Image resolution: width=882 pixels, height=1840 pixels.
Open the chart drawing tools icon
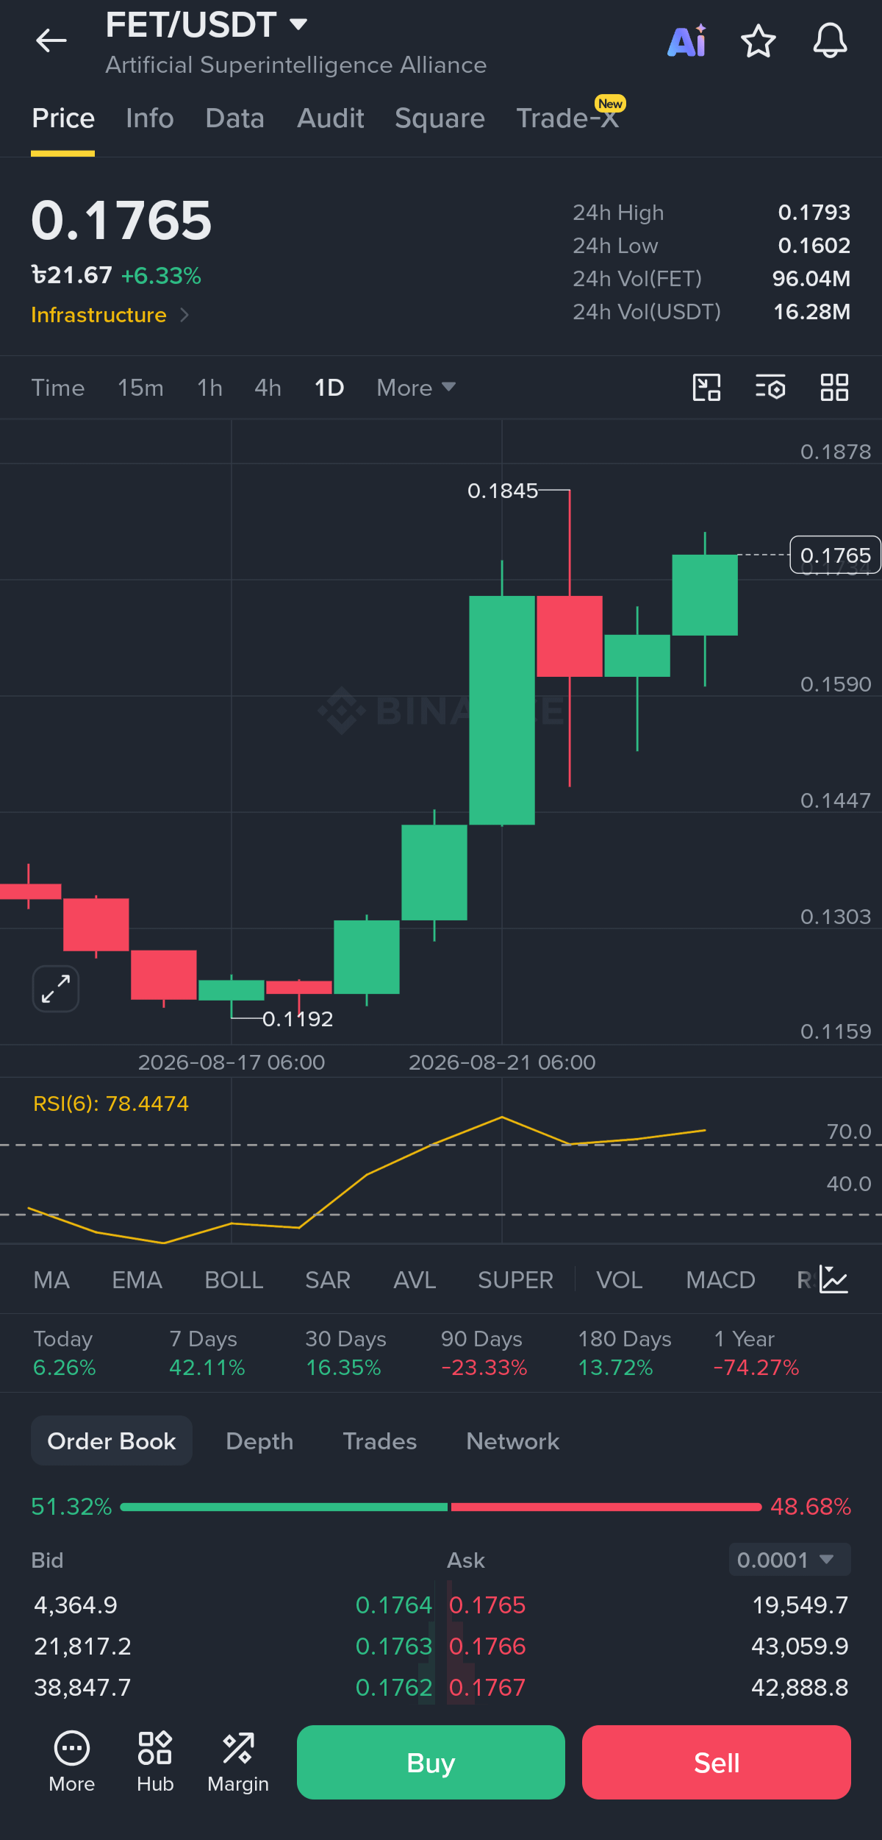[x=707, y=387]
